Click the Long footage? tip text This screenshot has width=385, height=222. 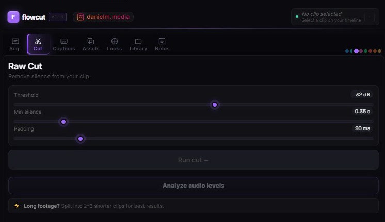pyautogui.click(x=42, y=206)
